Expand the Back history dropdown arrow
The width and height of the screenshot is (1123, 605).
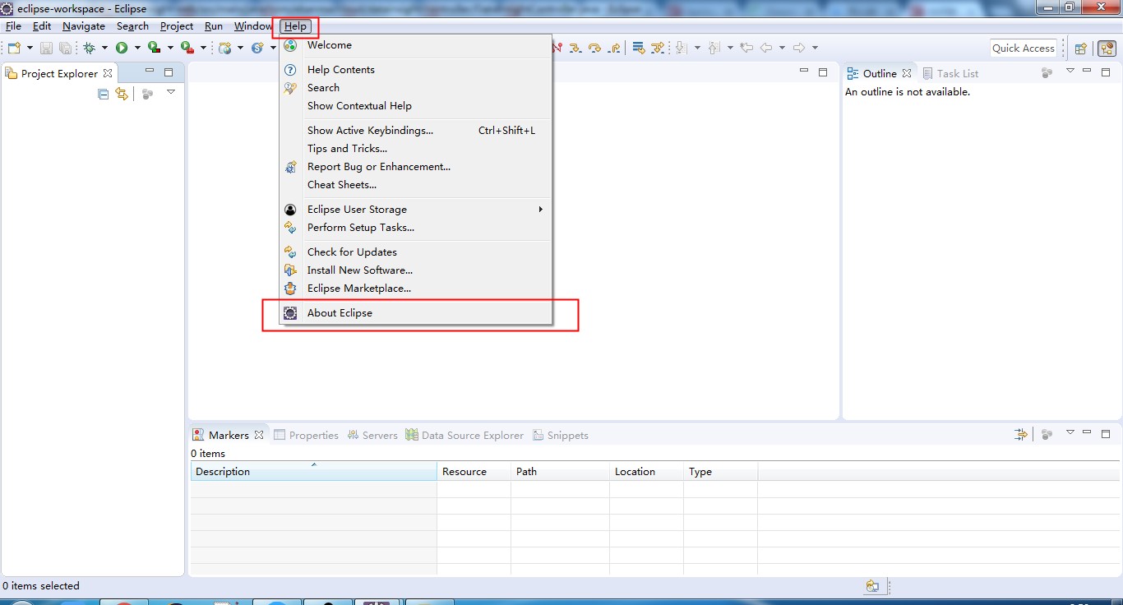tap(782, 48)
